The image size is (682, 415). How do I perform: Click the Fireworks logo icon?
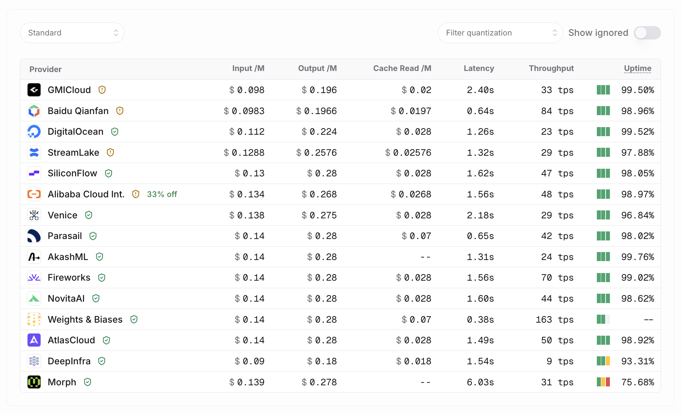[34, 277]
